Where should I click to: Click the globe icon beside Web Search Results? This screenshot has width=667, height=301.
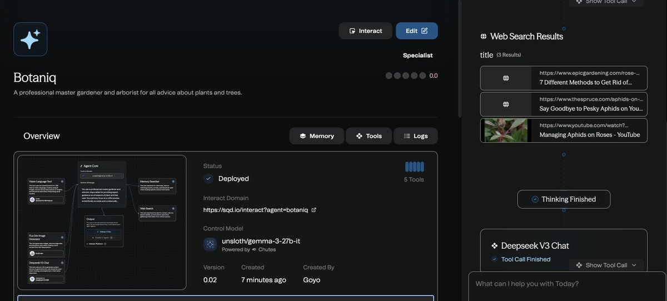click(x=484, y=37)
